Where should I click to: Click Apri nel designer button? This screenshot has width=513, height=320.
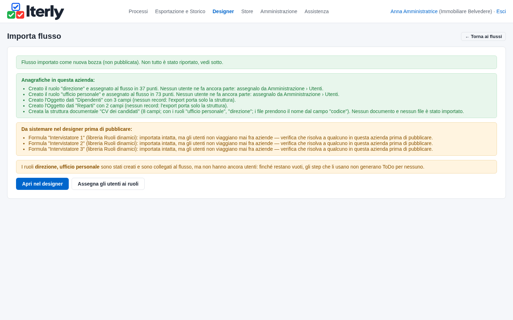coord(42,184)
